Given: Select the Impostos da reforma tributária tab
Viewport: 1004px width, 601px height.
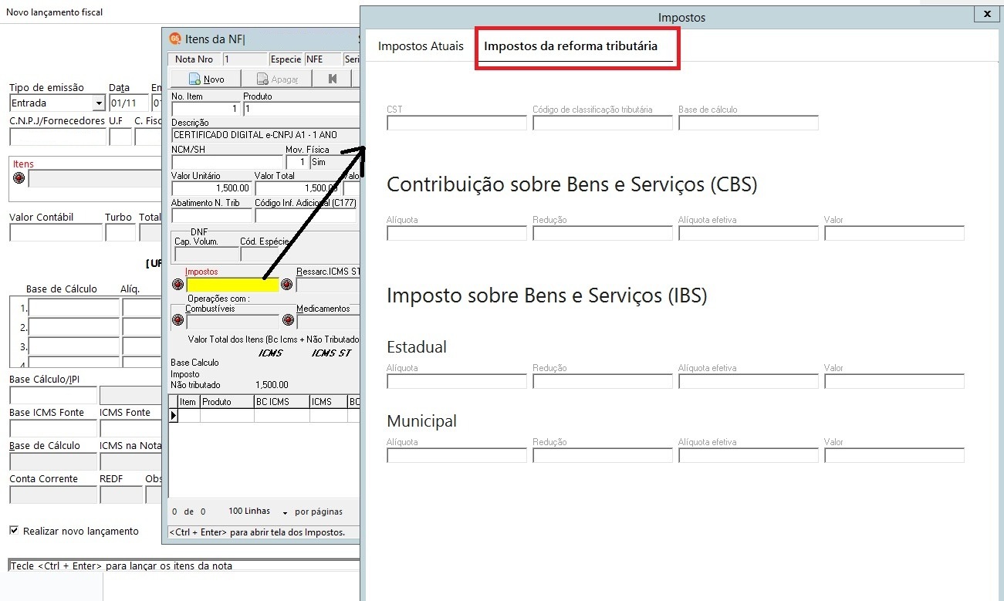Looking at the screenshot, I should 571,46.
